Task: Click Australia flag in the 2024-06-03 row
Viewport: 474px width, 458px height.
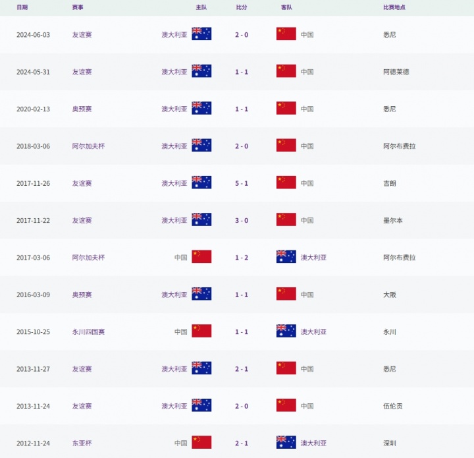Action: tap(201, 34)
